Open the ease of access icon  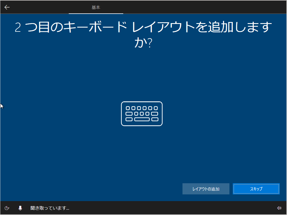click(x=7, y=208)
